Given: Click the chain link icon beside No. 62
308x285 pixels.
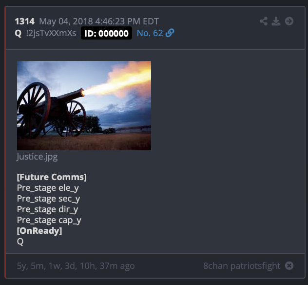Looking at the screenshot, I should tap(170, 33).
